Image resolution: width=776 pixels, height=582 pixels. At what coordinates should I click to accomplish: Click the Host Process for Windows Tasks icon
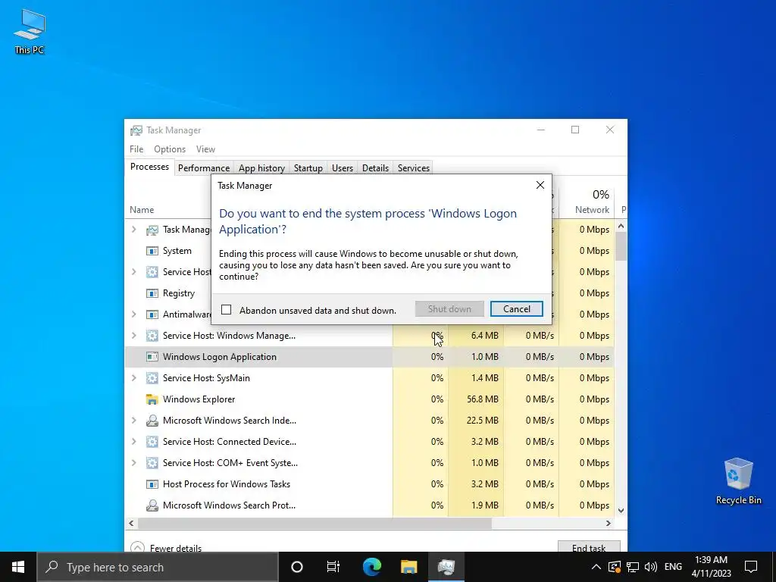[152, 484]
